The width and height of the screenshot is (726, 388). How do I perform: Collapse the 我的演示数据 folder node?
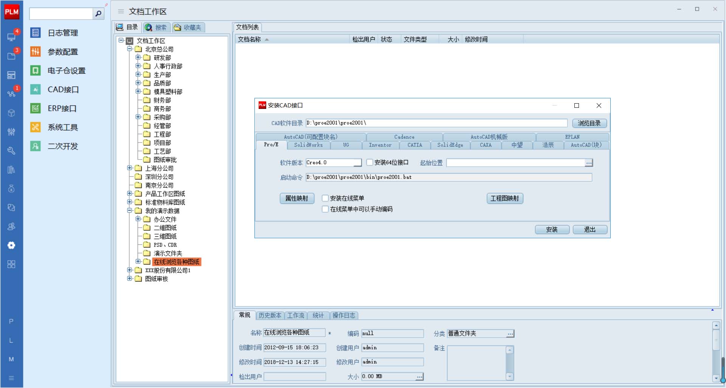130,211
